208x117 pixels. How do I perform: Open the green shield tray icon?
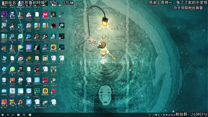156,115
